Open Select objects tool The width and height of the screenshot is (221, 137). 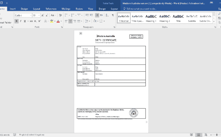click(220, 22)
